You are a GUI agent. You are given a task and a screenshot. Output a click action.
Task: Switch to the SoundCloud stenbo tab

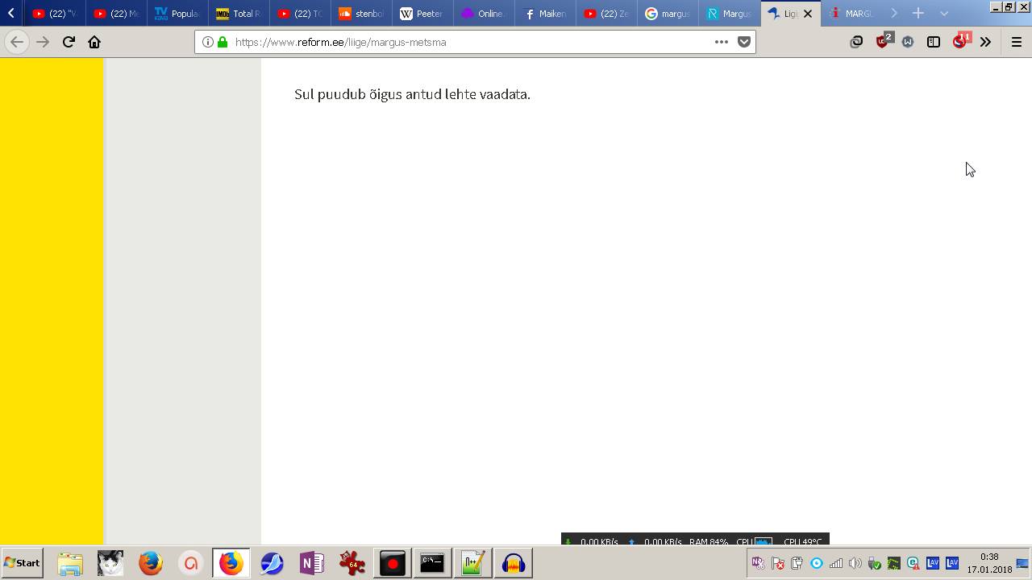click(x=360, y=14)
